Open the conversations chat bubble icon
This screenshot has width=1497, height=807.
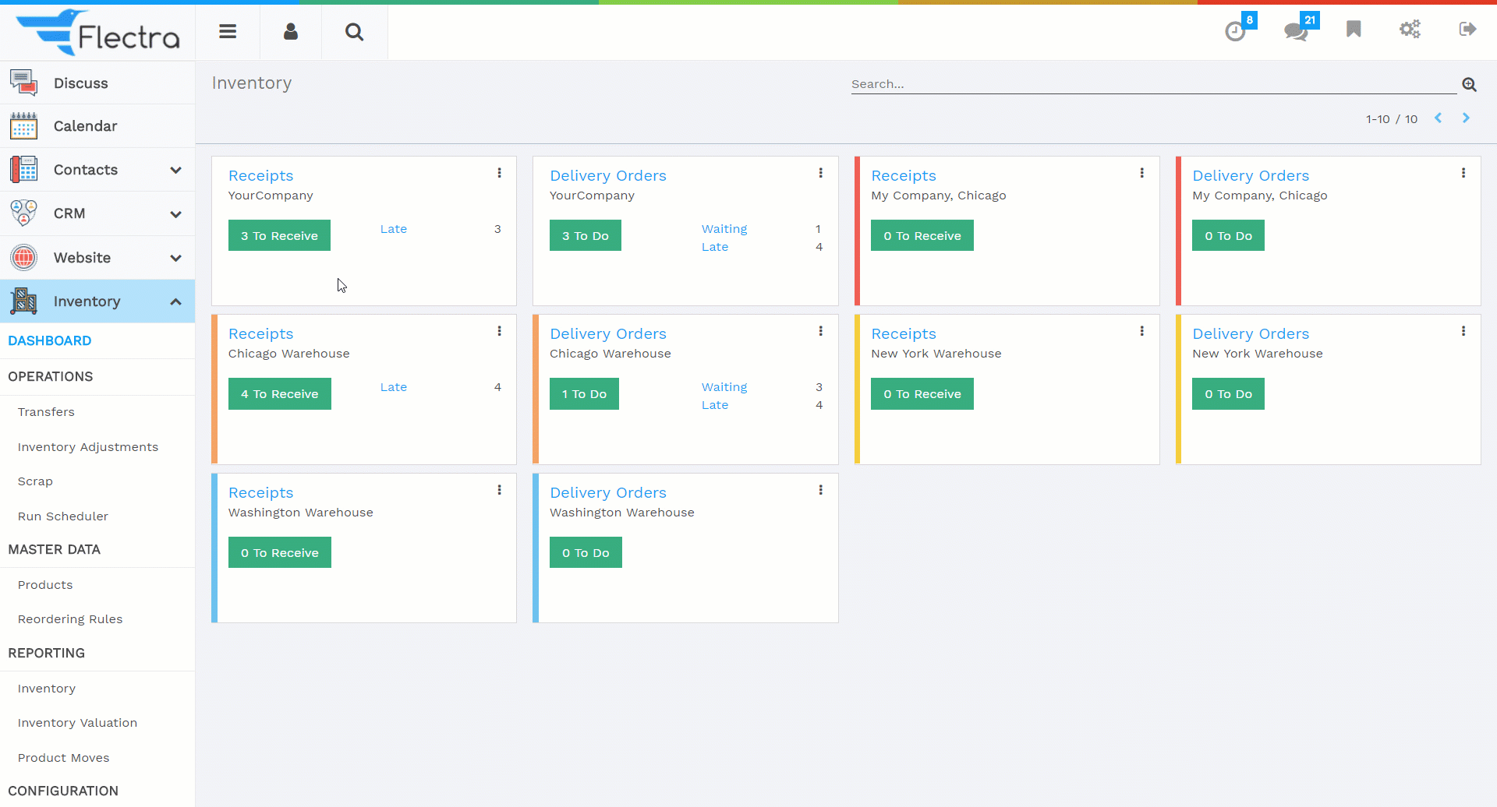pos(1296,31)
